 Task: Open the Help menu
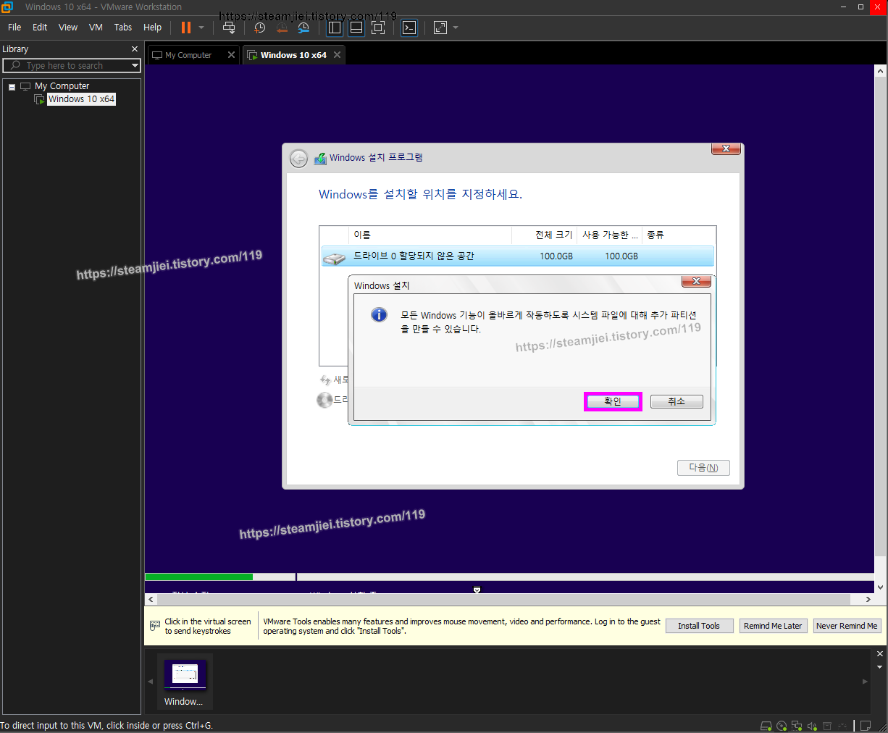pos(152,28)
